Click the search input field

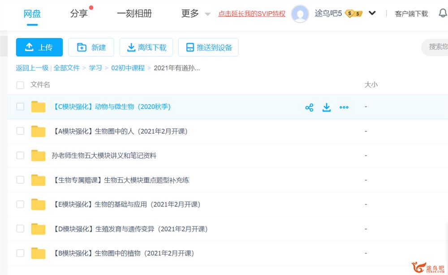tap(435, 47)
